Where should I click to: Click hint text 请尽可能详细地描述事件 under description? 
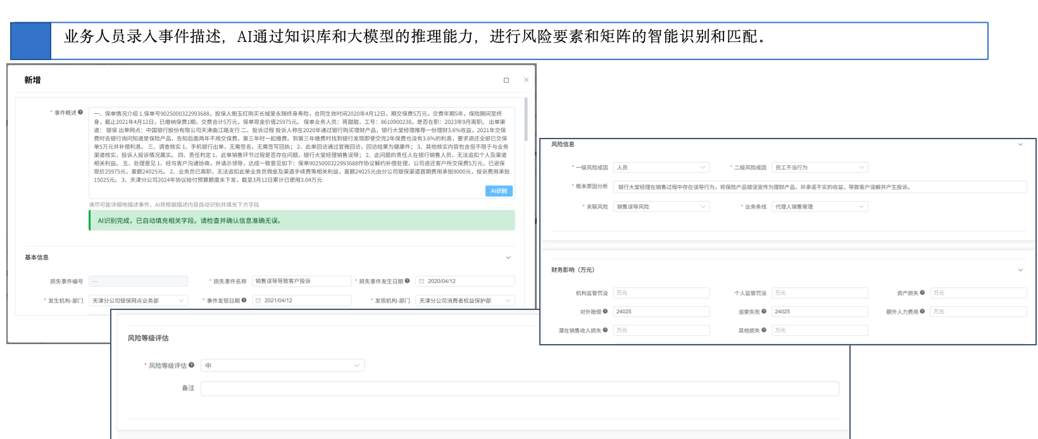[174, 205]
